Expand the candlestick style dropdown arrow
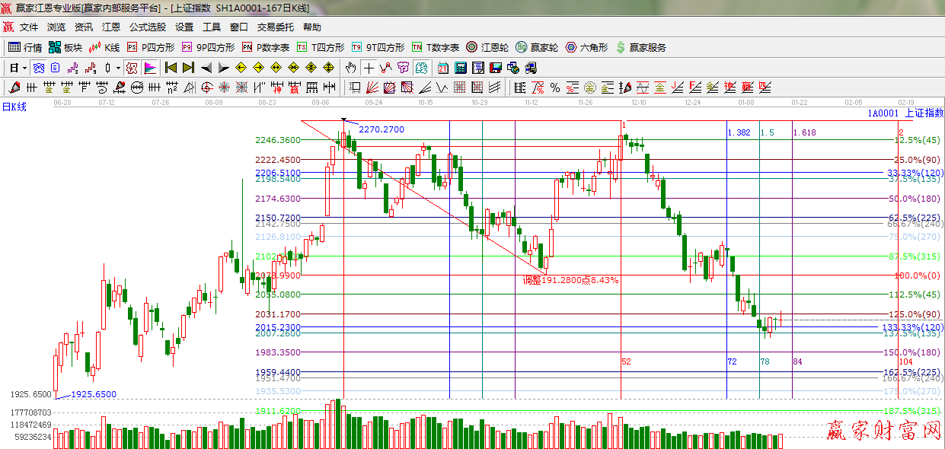The height and width of the screenshot is (449, 945). pyautogui.click(x=118, y=67)
